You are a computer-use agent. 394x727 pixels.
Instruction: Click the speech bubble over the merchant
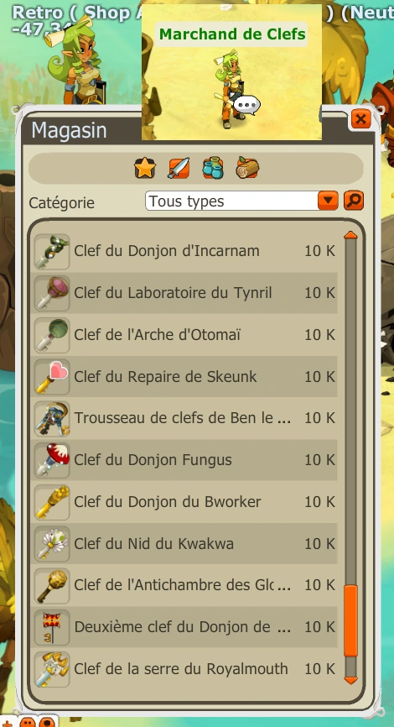point(246,105)
